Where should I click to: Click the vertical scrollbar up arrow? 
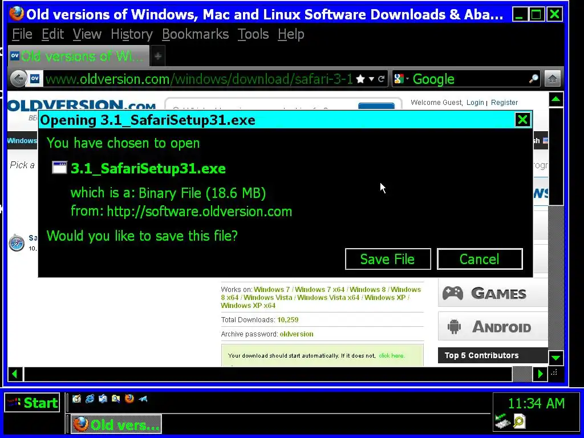click(555, 99)
